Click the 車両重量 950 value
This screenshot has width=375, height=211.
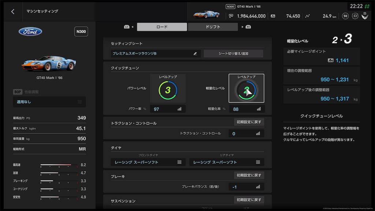pos(82,139)
